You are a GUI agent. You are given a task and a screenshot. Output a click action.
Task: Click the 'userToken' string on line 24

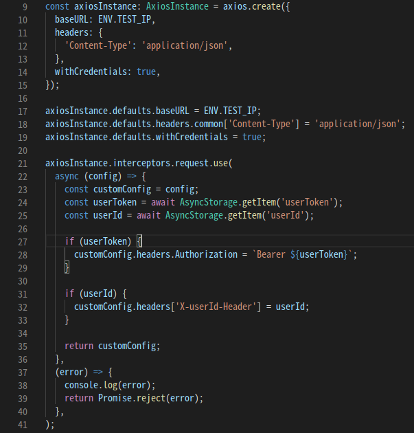coord(307,203)
